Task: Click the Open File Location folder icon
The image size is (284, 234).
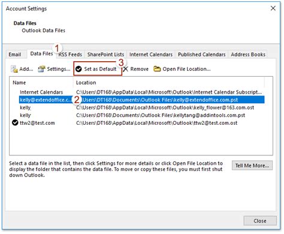Action: [157, 69]
